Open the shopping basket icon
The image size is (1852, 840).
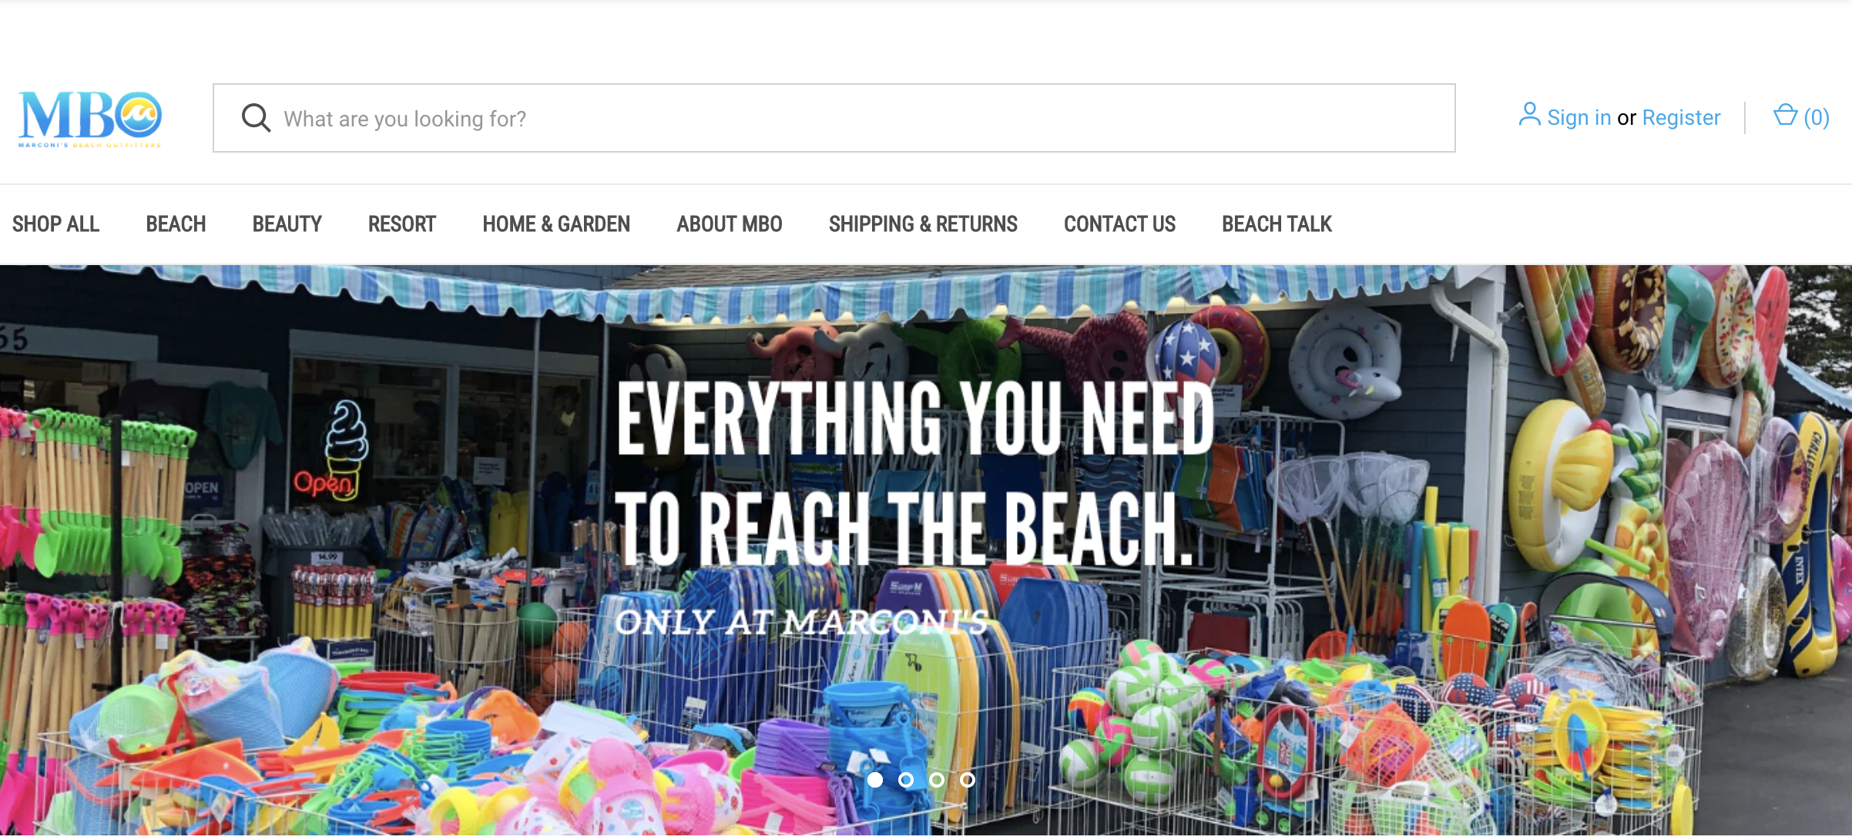click(1785, 115)
